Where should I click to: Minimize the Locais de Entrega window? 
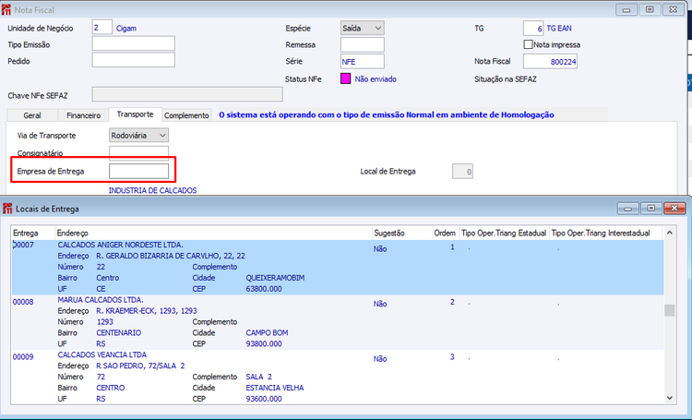[x=628, y=208]
